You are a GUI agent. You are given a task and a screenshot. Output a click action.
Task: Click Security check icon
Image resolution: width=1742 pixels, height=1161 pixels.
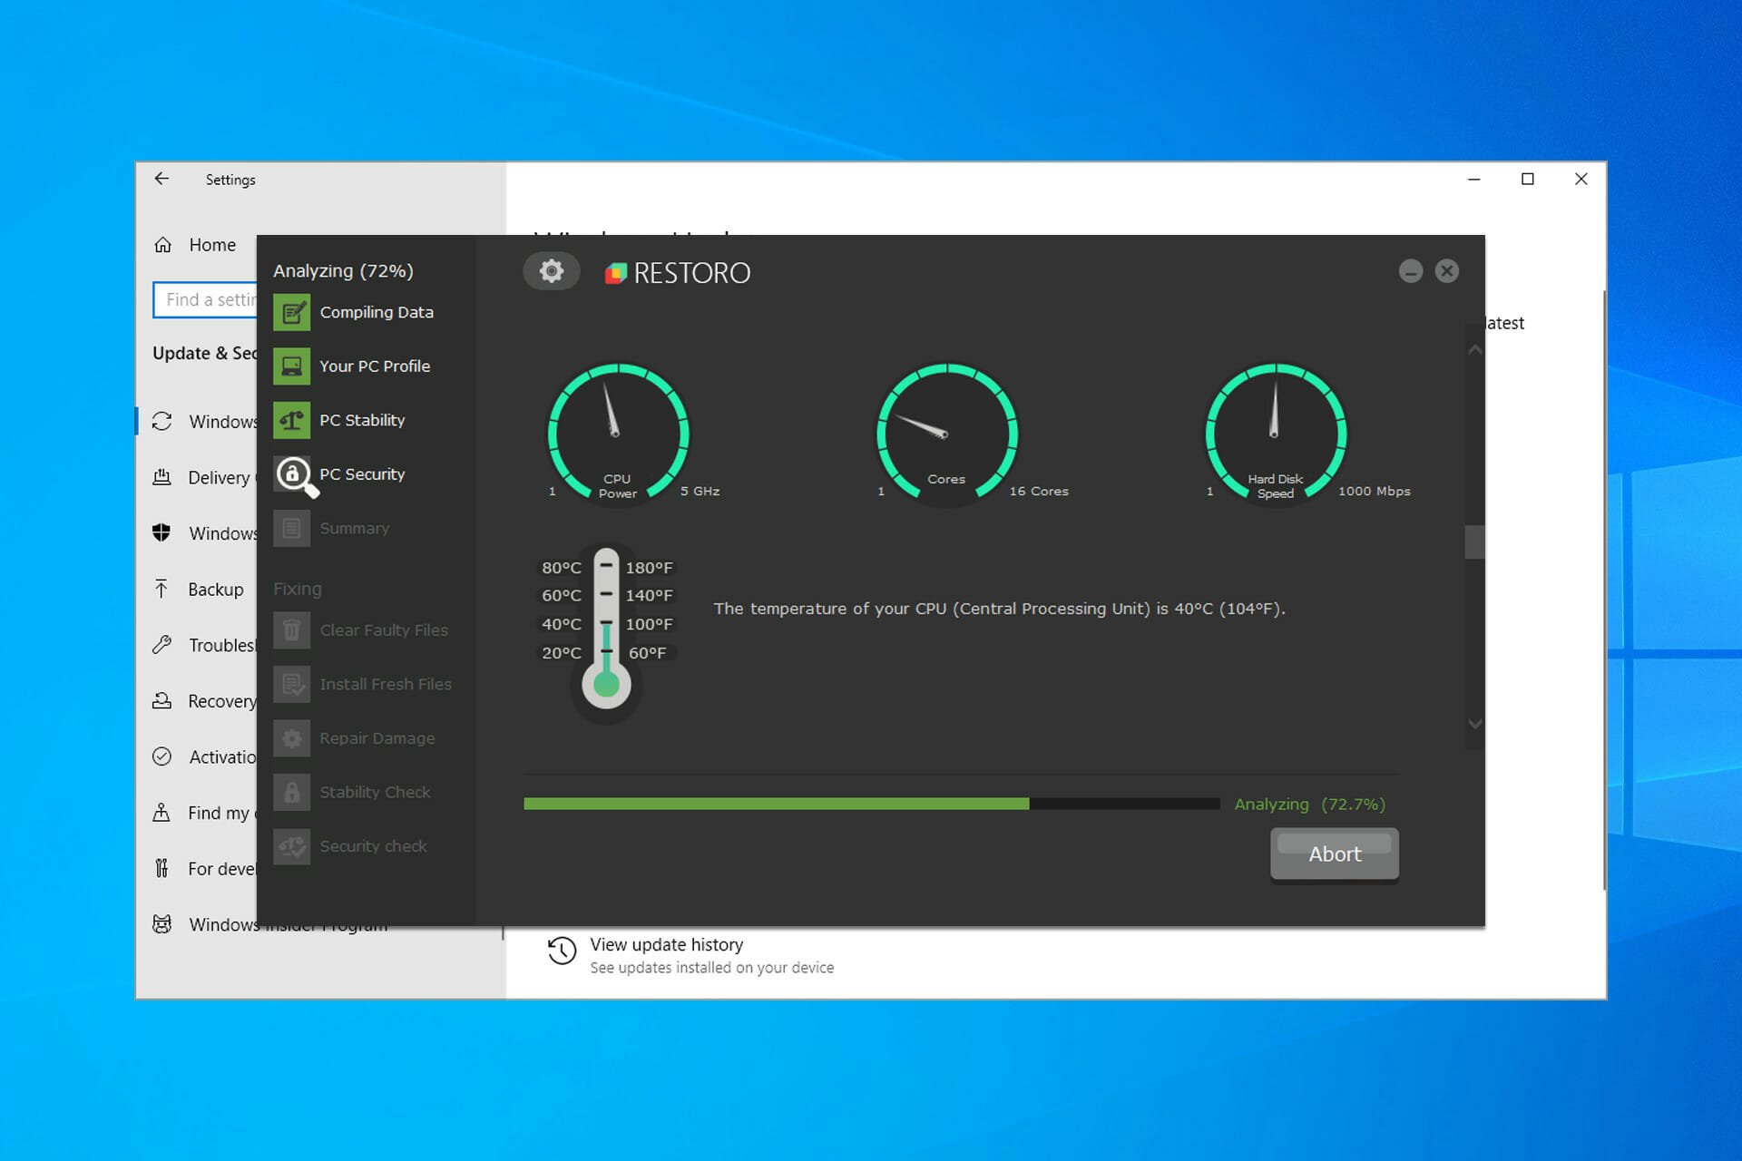(x=291, y=846)
